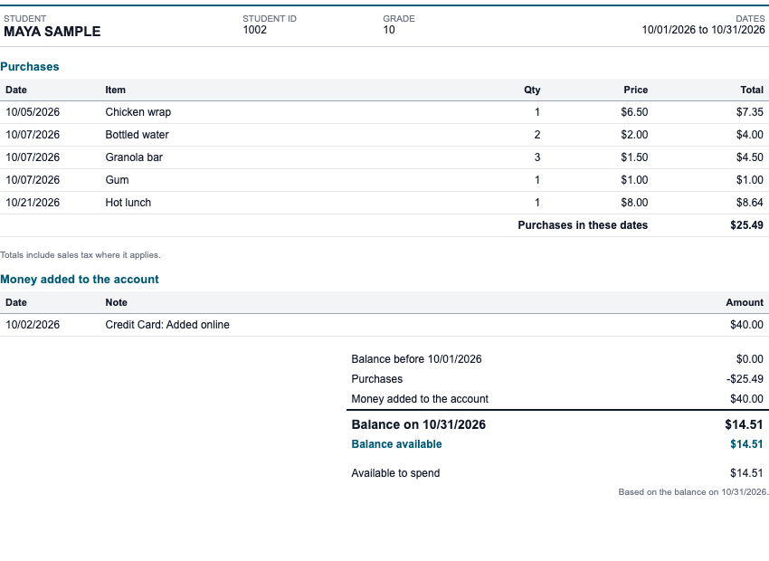Select the Bottled water item

click(x=137, y=135)
